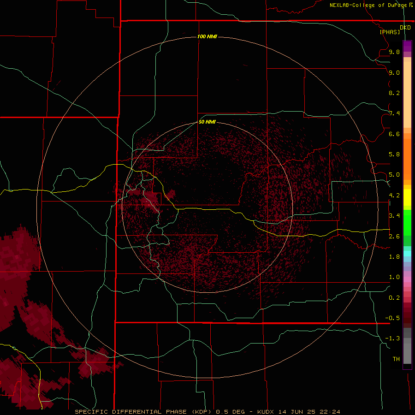This screenshot has height=415, width=415.
Task: Click the "14 JUN 25" date text
Action: click(298, 412)
